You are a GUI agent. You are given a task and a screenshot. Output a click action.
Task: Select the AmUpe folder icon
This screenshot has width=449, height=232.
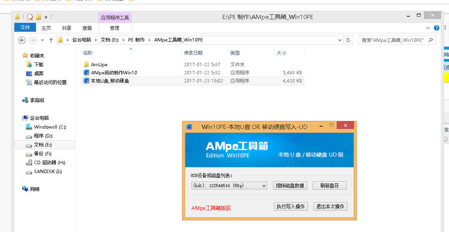(x=86, y=64)
